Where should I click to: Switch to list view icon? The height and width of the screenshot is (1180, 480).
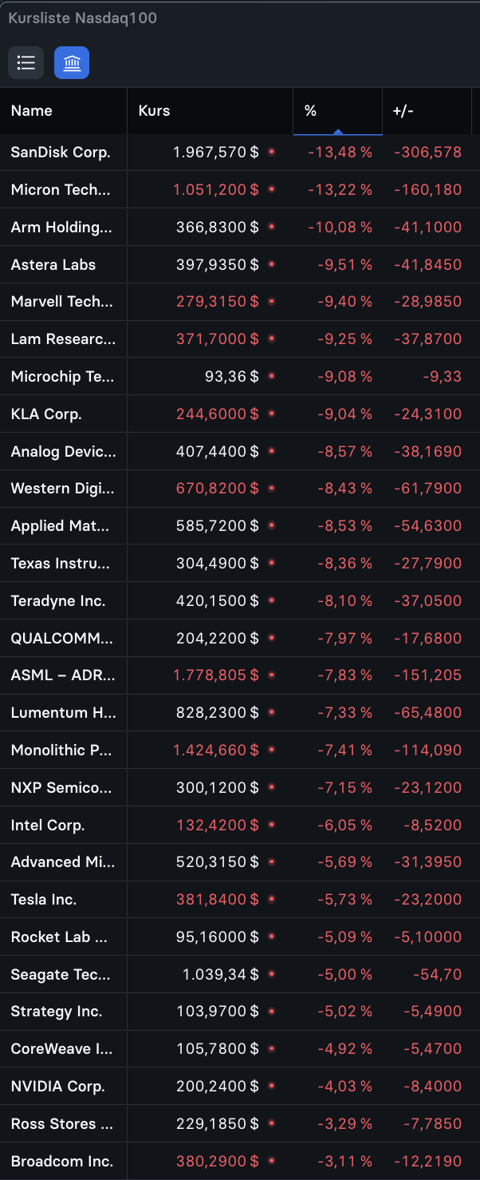26,63
